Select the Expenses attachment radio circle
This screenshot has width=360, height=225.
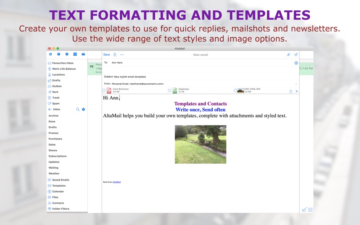[x=170, y=90]
